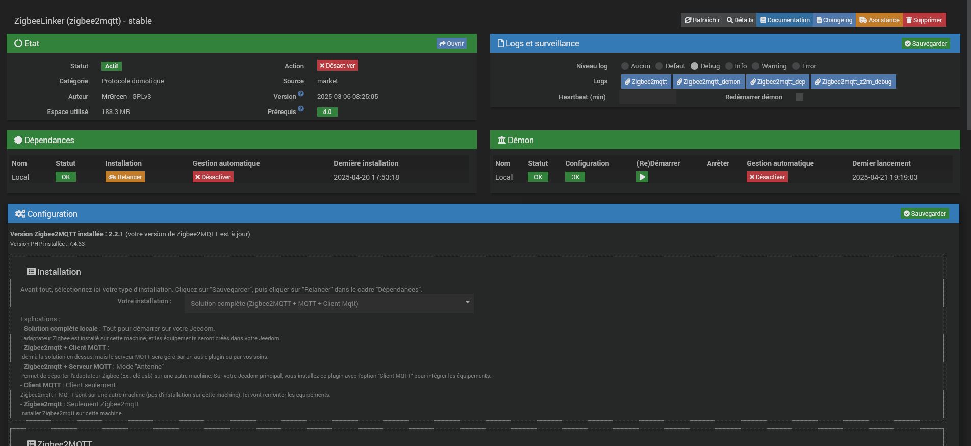Click help icon next to Prérequis
Viewport: 971px width, 446px height.
tap(301, 109)
